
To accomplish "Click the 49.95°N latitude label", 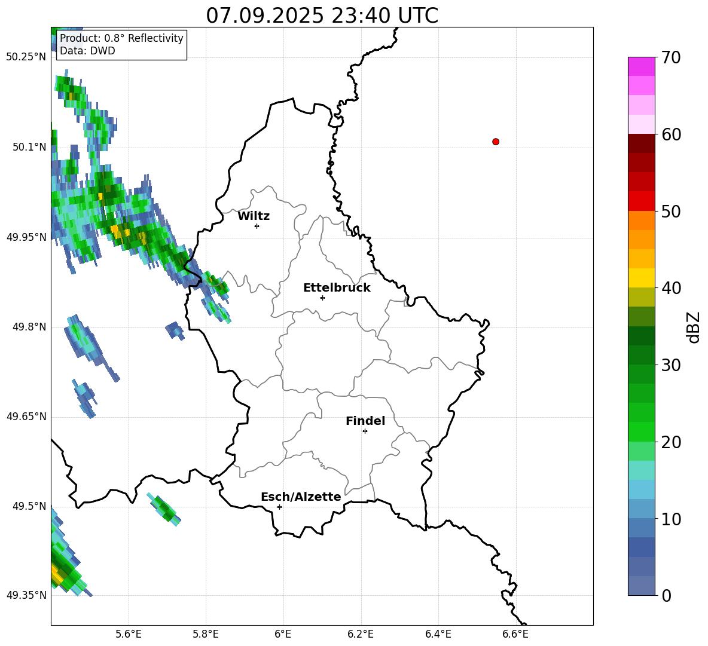I will coord(26,237).
